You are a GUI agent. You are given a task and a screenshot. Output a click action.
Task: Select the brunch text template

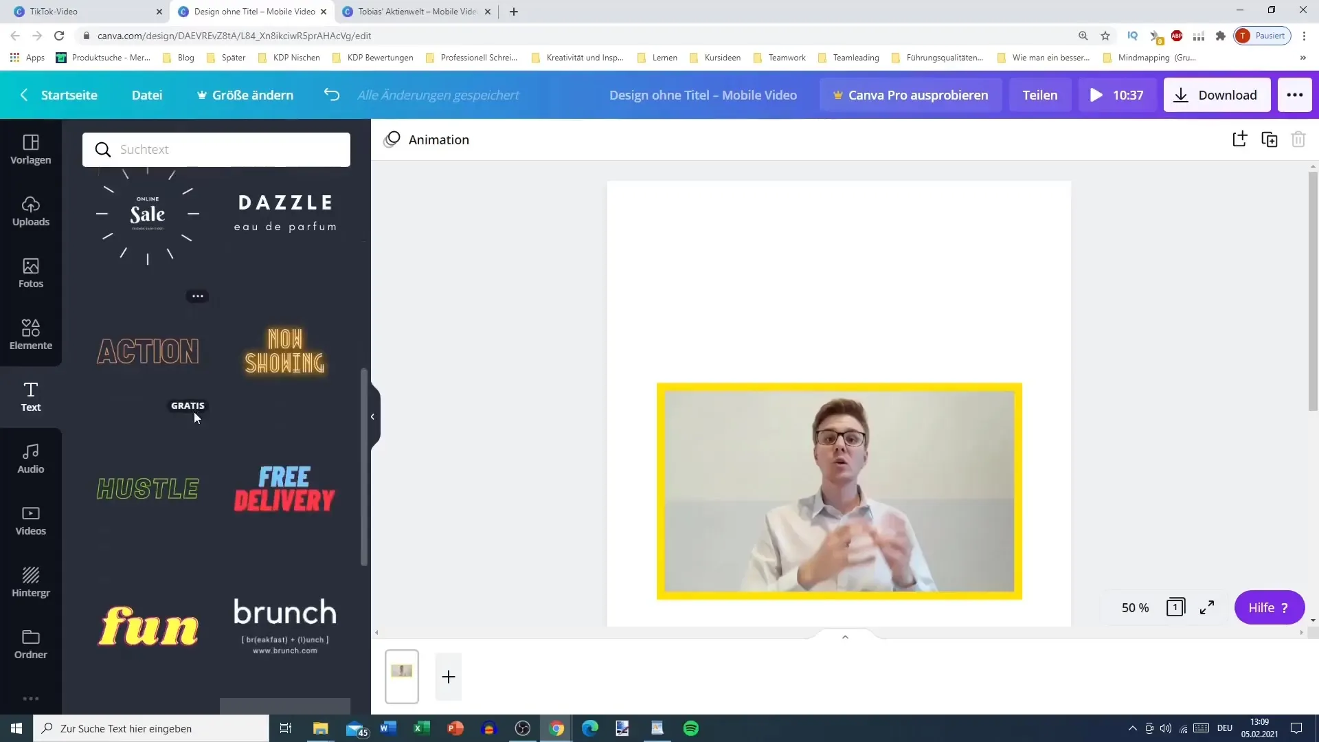tap(285, 626)
